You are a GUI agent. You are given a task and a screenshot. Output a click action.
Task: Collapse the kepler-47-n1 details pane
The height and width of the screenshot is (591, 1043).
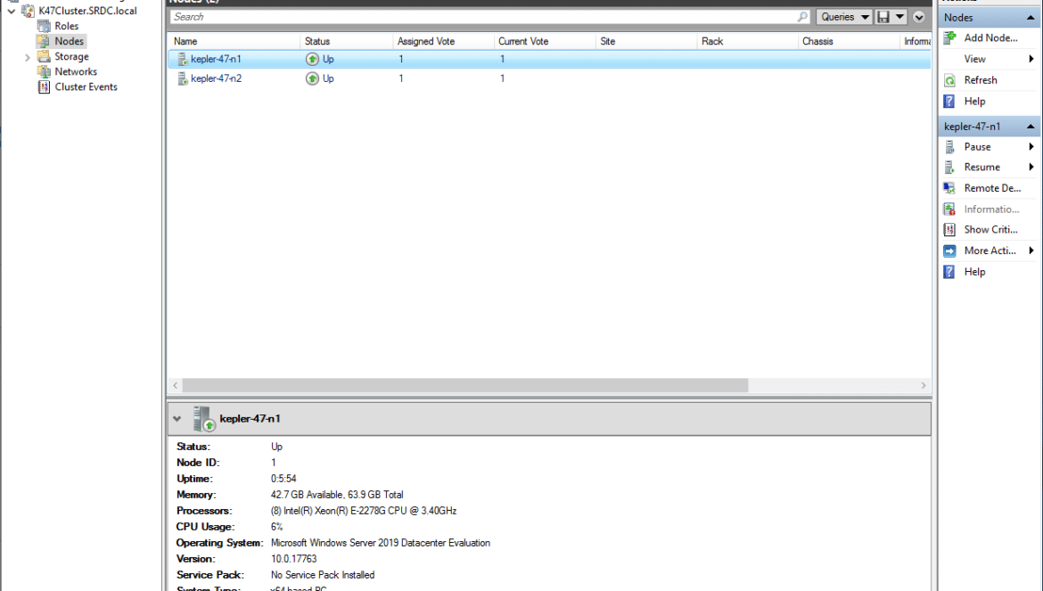[177, 419]
